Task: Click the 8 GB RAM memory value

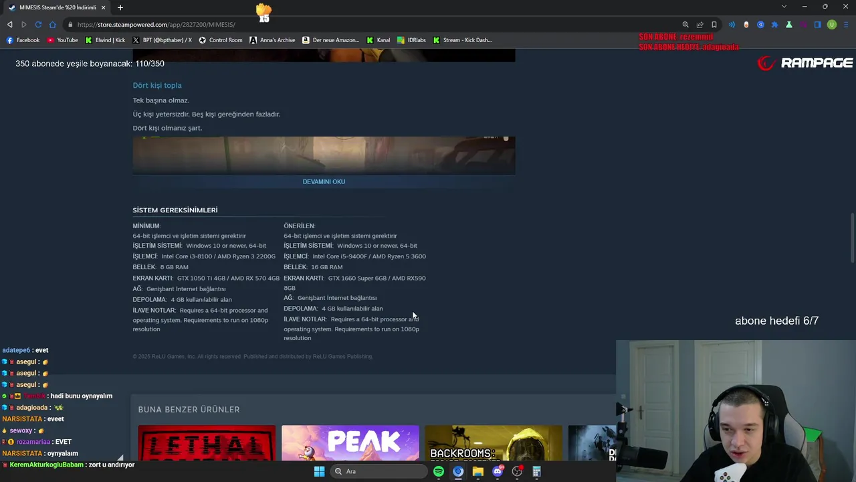Action: click(174, 267)
